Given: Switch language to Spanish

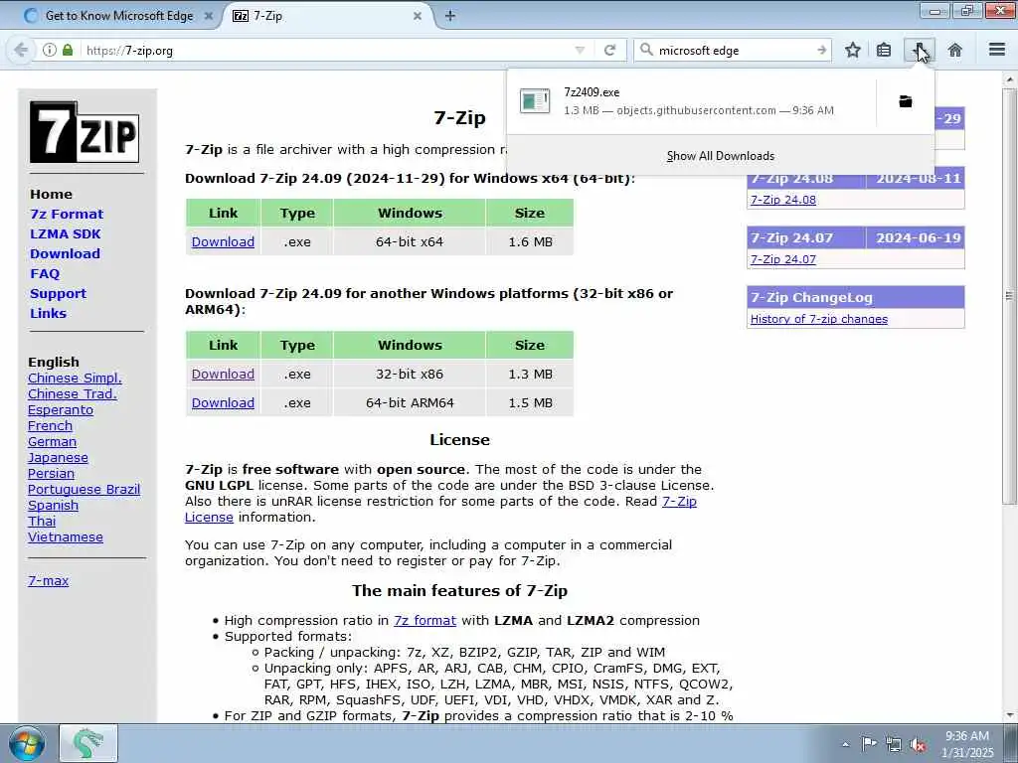Looking at the screenshot, I should pos(53,506).
